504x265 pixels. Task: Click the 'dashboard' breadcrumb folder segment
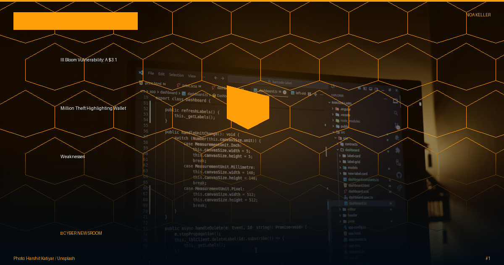click(x=169, y=92)
